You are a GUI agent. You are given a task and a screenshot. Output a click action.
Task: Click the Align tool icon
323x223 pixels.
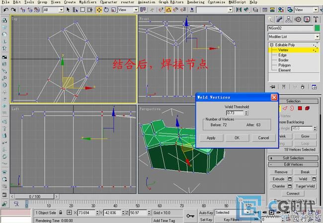(246, 9)
